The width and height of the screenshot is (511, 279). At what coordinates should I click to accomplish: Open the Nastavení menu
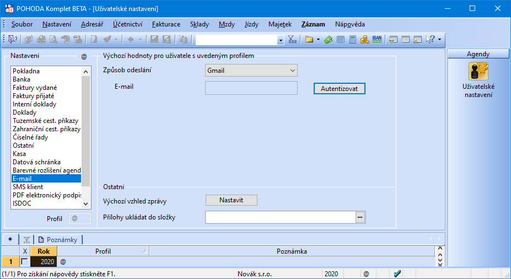pos(57,24)
